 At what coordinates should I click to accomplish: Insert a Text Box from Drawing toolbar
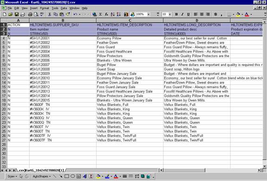pos(78,176)
